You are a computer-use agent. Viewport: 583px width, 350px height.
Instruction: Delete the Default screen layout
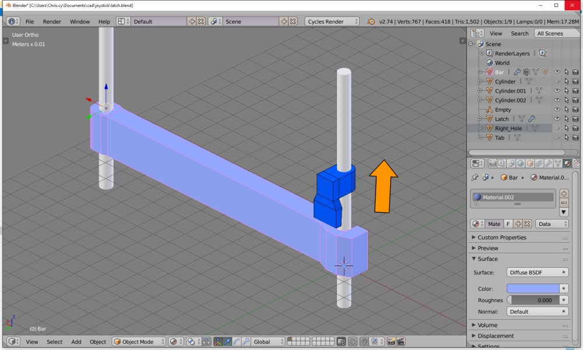201,22
